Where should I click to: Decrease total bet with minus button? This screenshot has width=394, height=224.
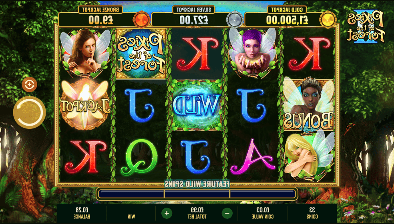click(x=227, y=213)
